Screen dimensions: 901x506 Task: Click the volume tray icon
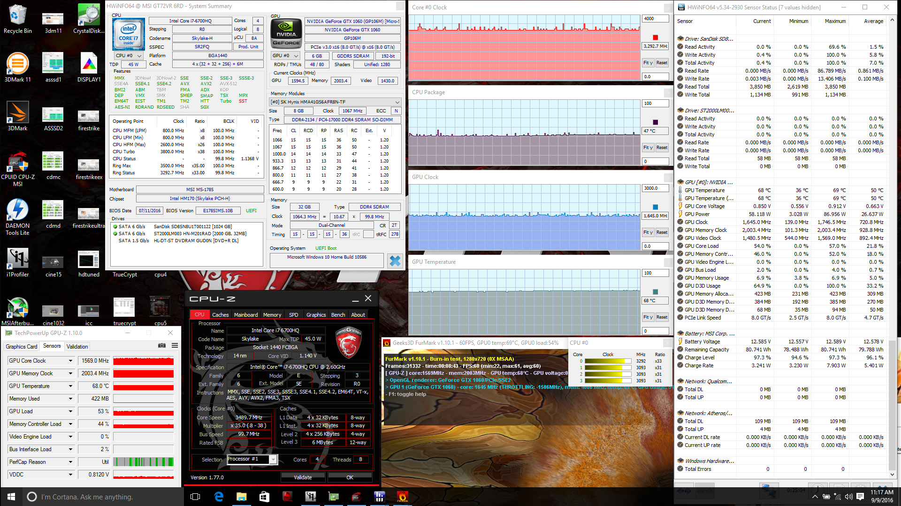tap(848, 497)
